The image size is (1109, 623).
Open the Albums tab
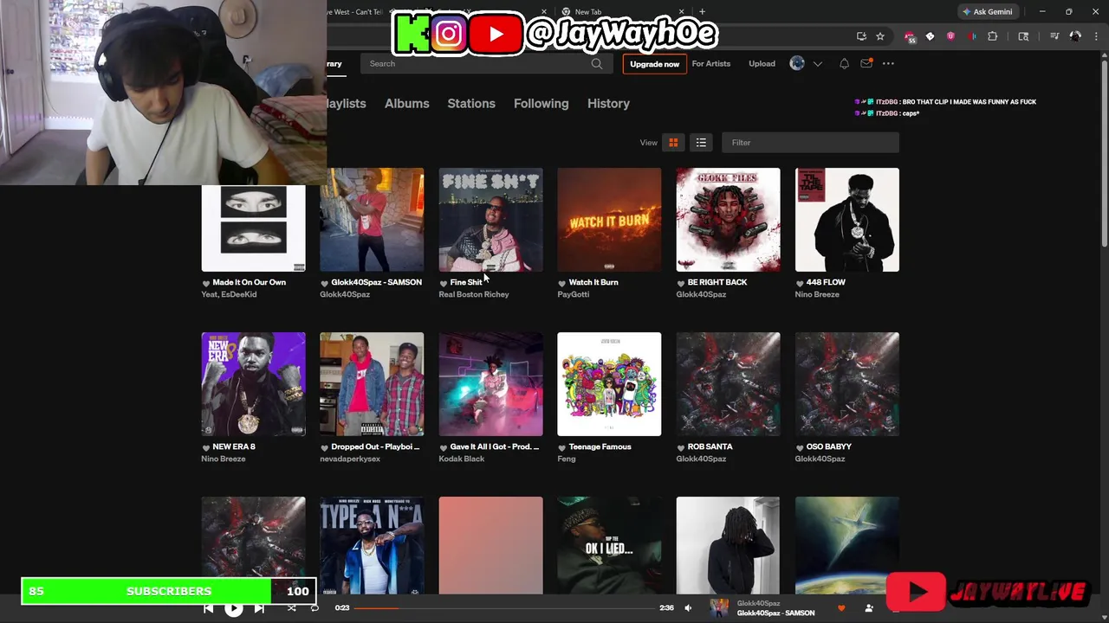click(406, 103)
